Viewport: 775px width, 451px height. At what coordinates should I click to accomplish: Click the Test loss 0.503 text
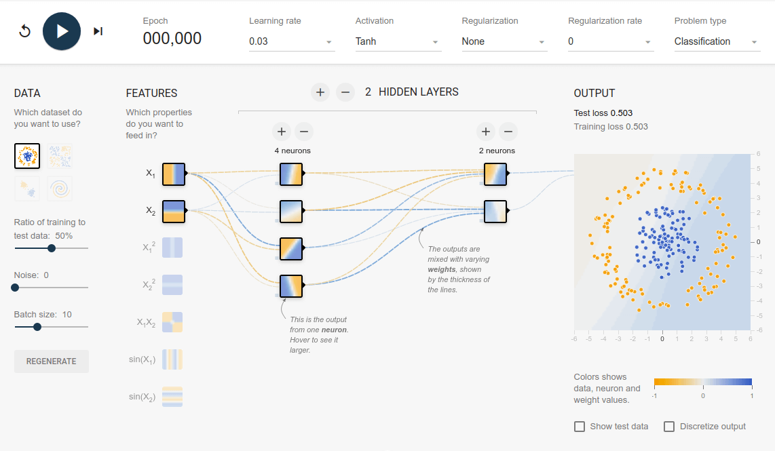(603, 113)
